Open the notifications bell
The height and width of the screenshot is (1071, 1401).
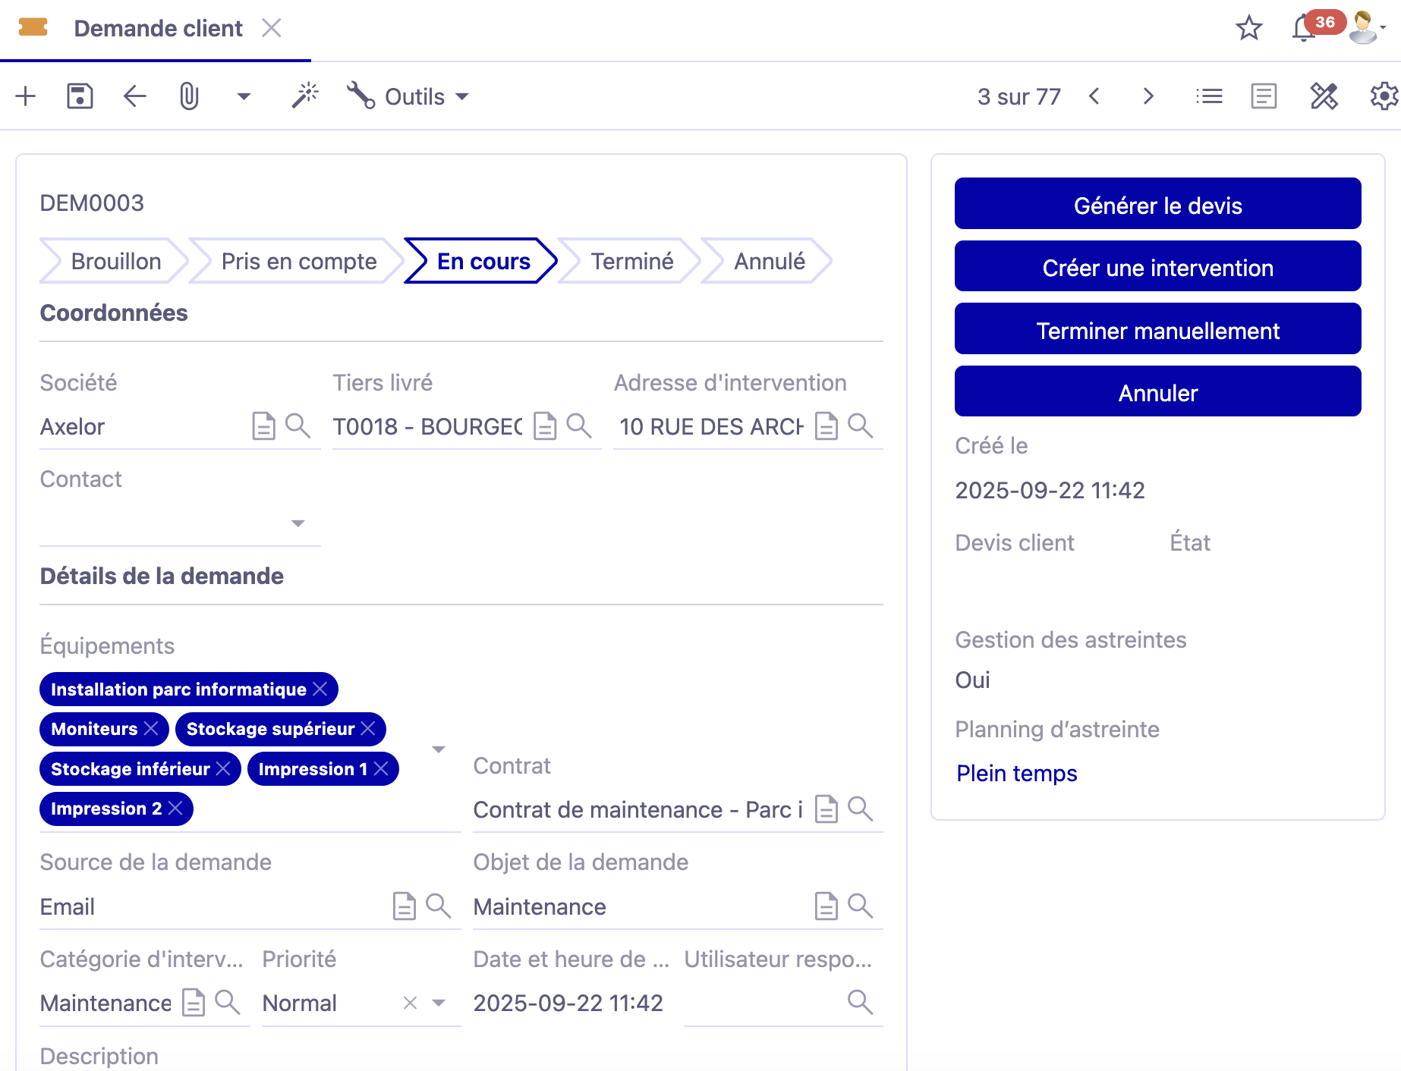[1302, 29]
